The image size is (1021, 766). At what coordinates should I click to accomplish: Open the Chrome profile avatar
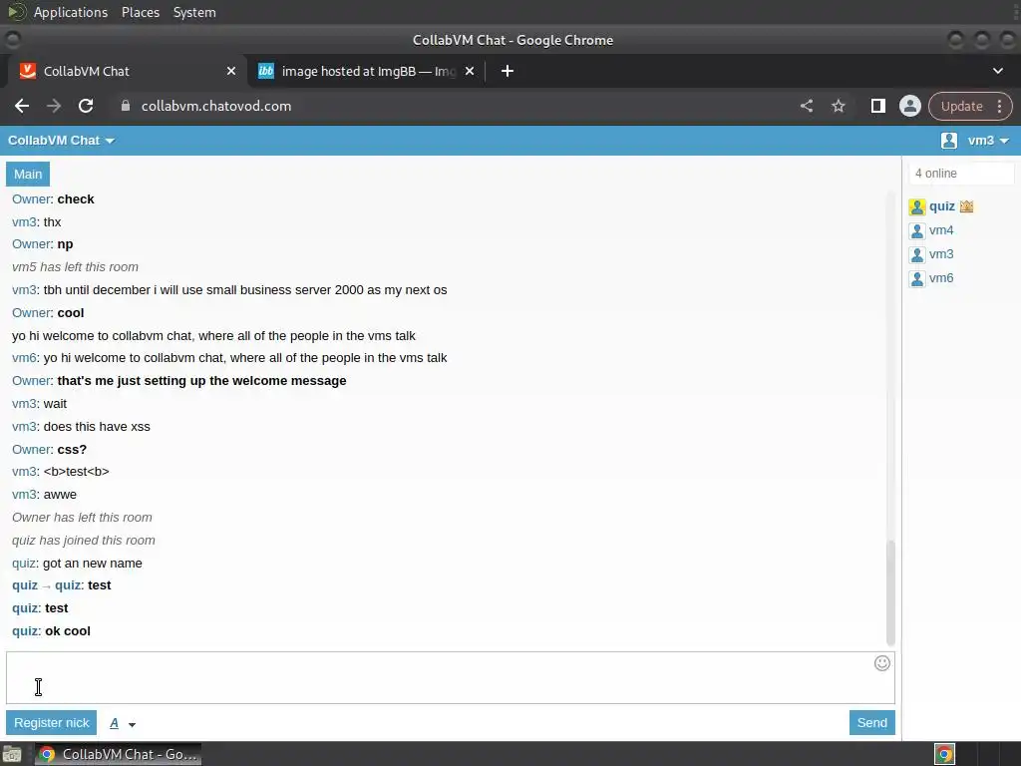click(x=909, y=106)
